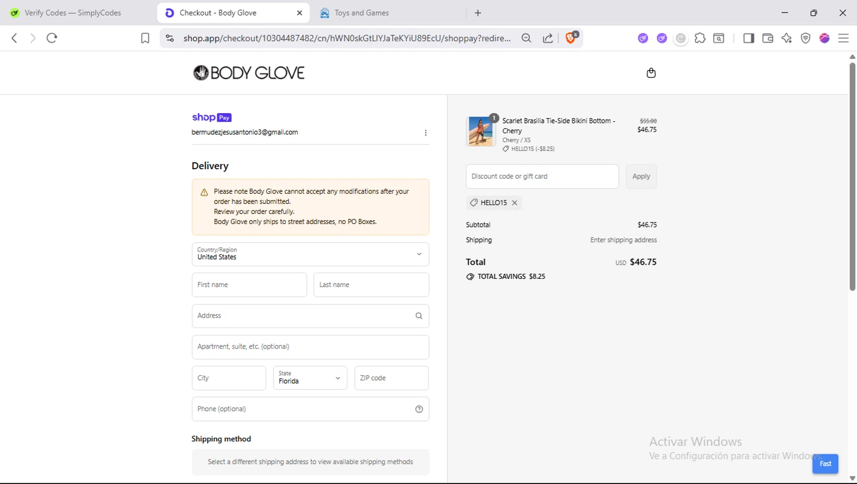Click the email bermudezjesusantonio3@gmail.com

click(245, 133)
